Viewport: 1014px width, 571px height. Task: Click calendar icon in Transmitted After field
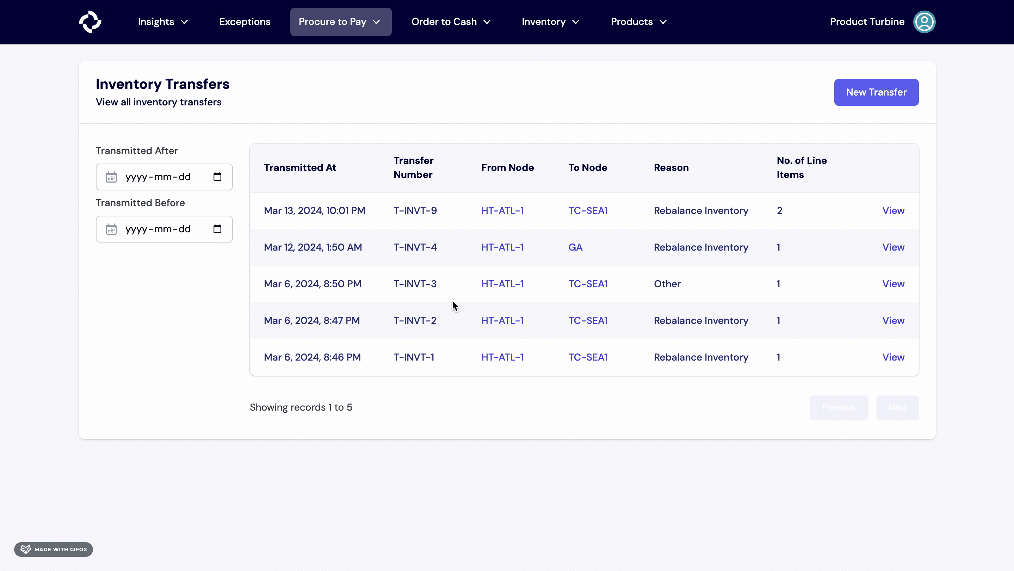point(111,177)
